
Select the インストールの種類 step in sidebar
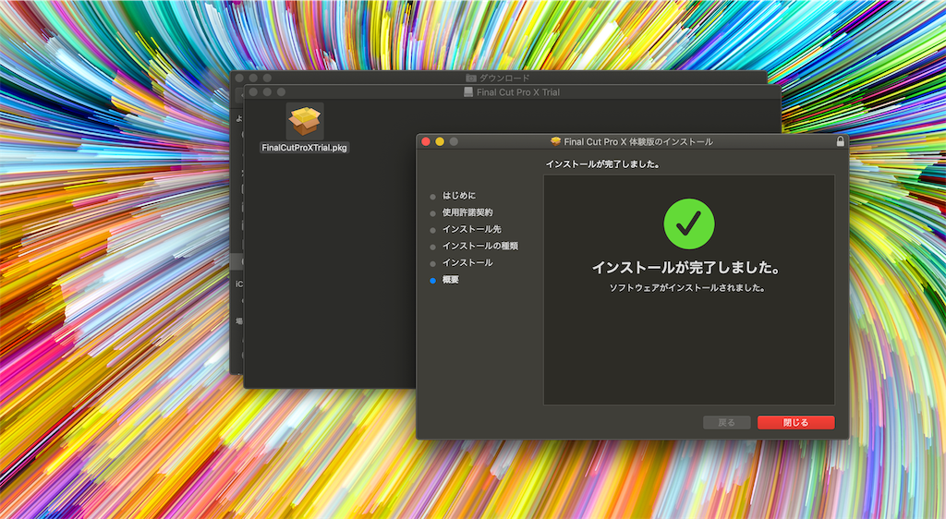(479, 246)
